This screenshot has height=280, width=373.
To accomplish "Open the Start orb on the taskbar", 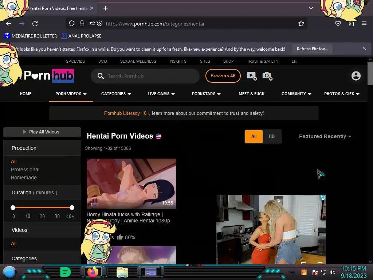I will (9, 272).
